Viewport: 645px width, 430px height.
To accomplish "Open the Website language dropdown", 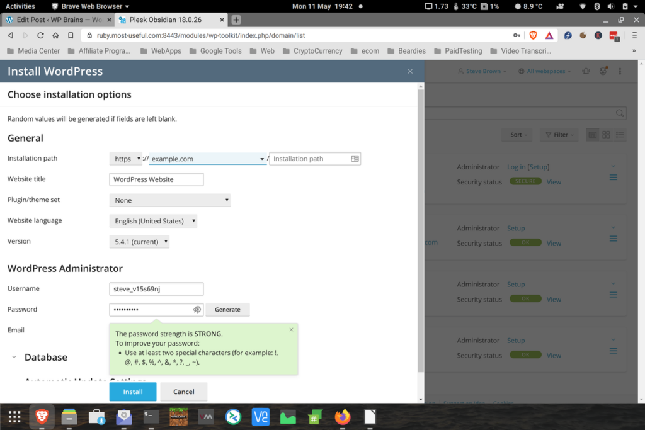I will click(x=154, y=221).
